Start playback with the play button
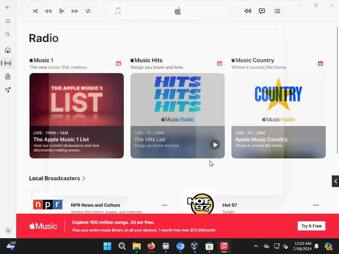The image size is (339, 254). (x=62, y=11)
